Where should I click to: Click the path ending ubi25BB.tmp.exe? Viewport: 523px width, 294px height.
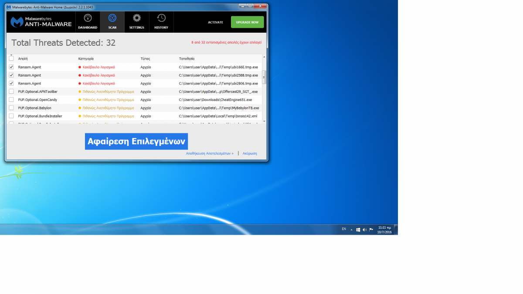coord(218,75)
